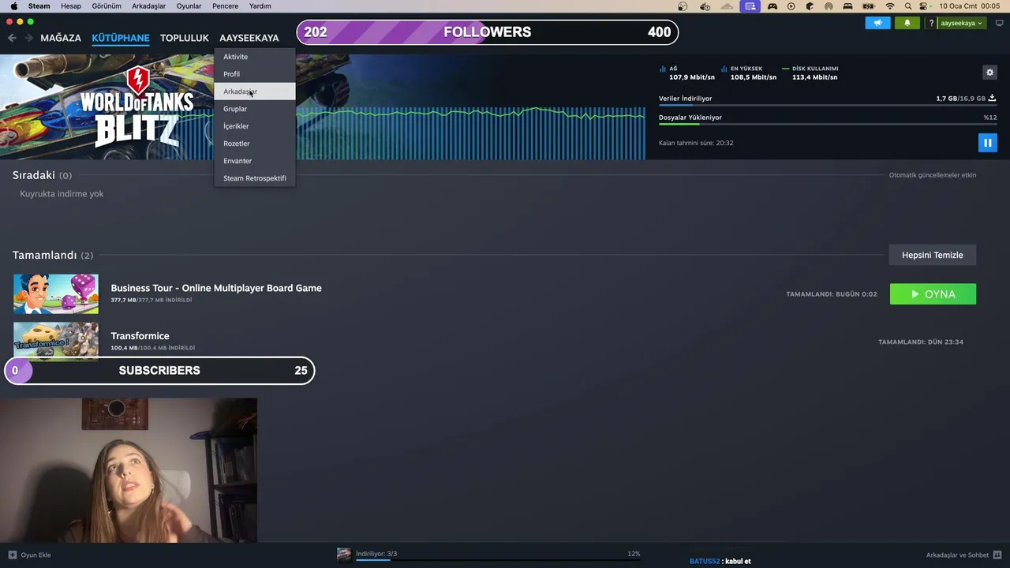
Task: Open the Apple menu
Action: (x=13, y=6)
